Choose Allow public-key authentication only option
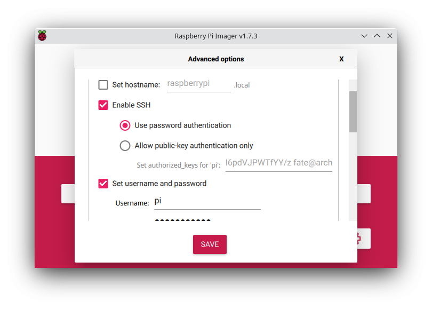Screen dimensions: 432x309 tap(125, 146)
